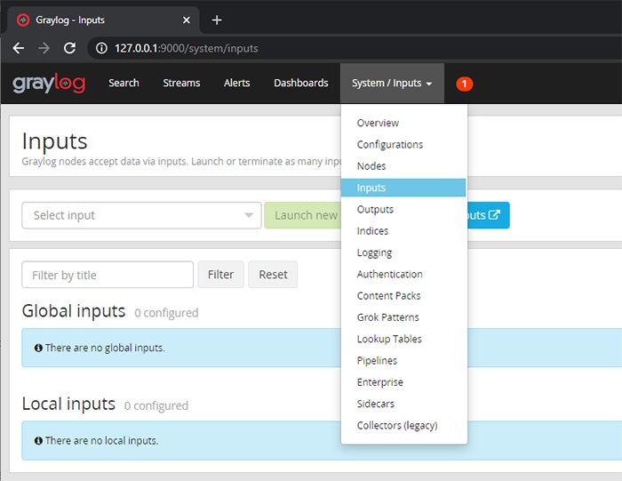Click the site info icon in address bar
This screenshot has height=481, width=622.
point(101,48)
